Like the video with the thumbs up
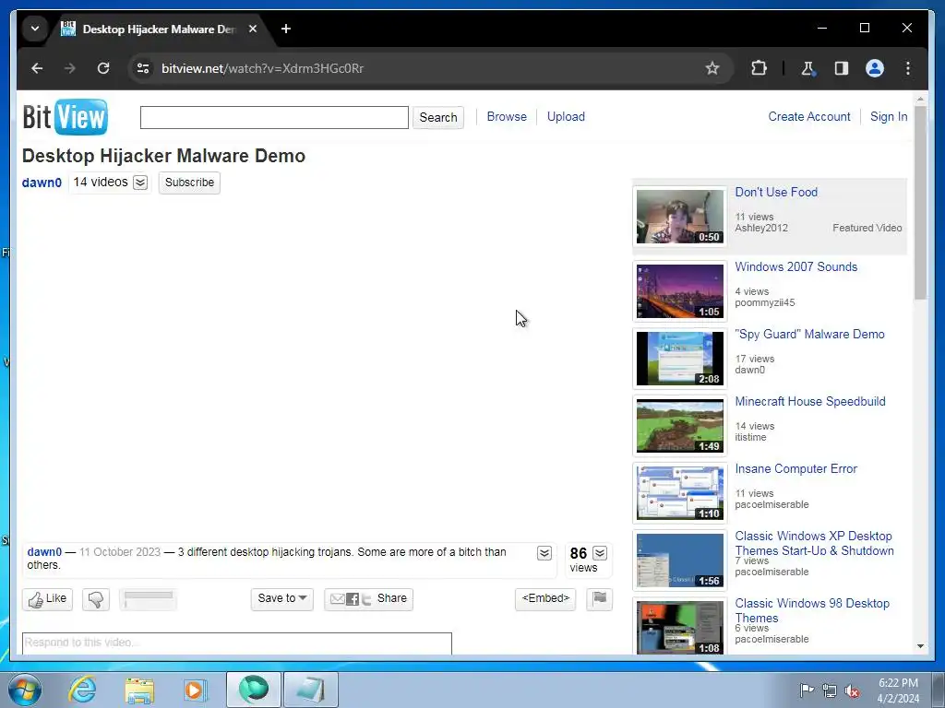Viewport: 945px width, 708px height. (48, 599)
